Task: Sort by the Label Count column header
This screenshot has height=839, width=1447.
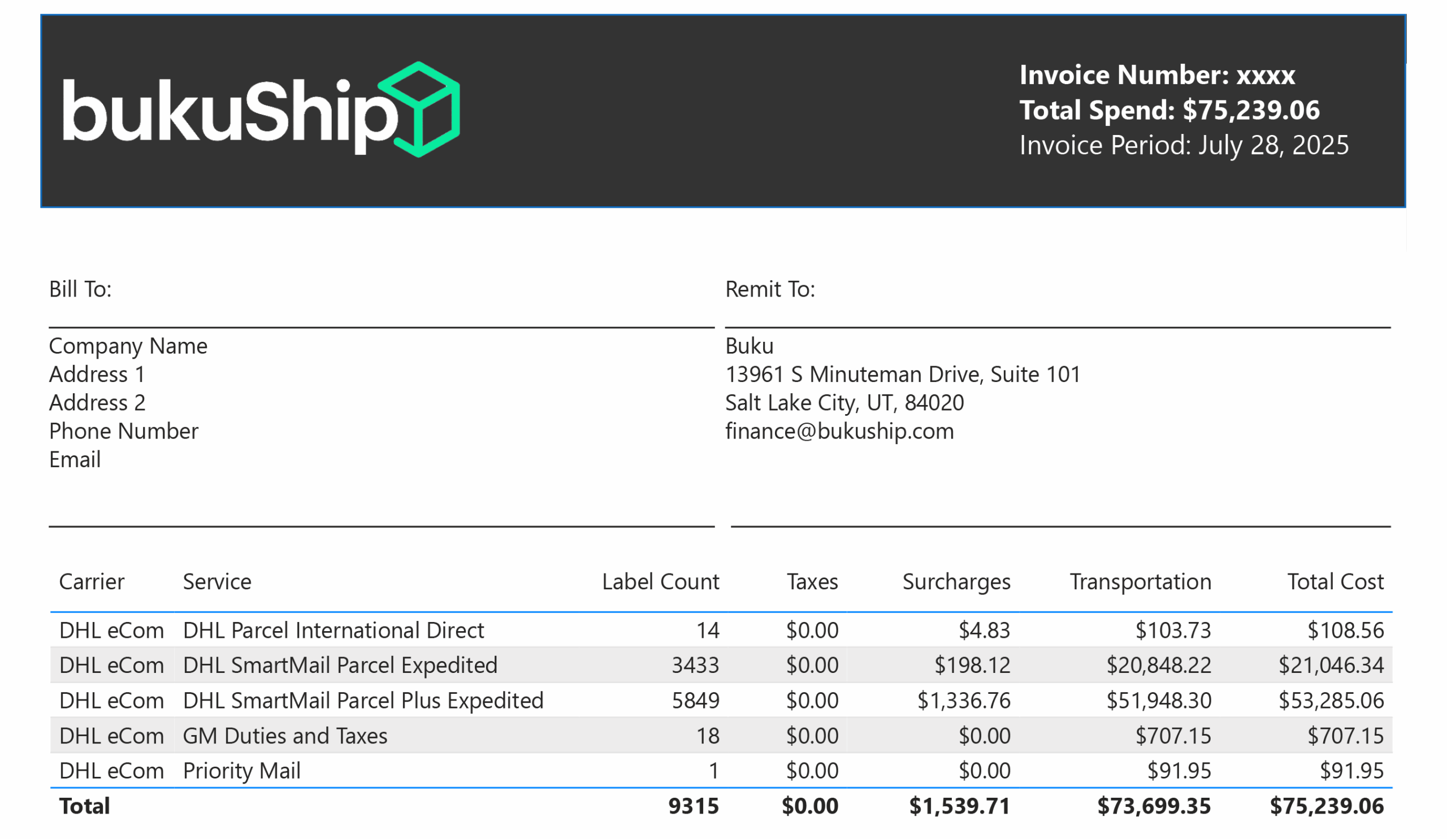Action: coord(660,582)
